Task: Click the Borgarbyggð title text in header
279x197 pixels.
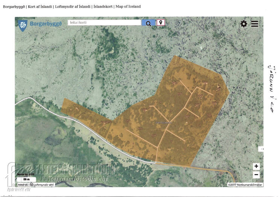Action: click(46, 24)
